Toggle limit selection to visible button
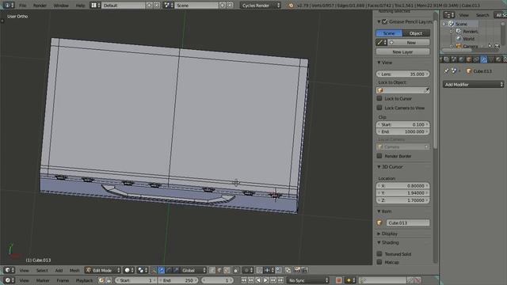This screenshot has width=507, height=285. coord(237,270)
